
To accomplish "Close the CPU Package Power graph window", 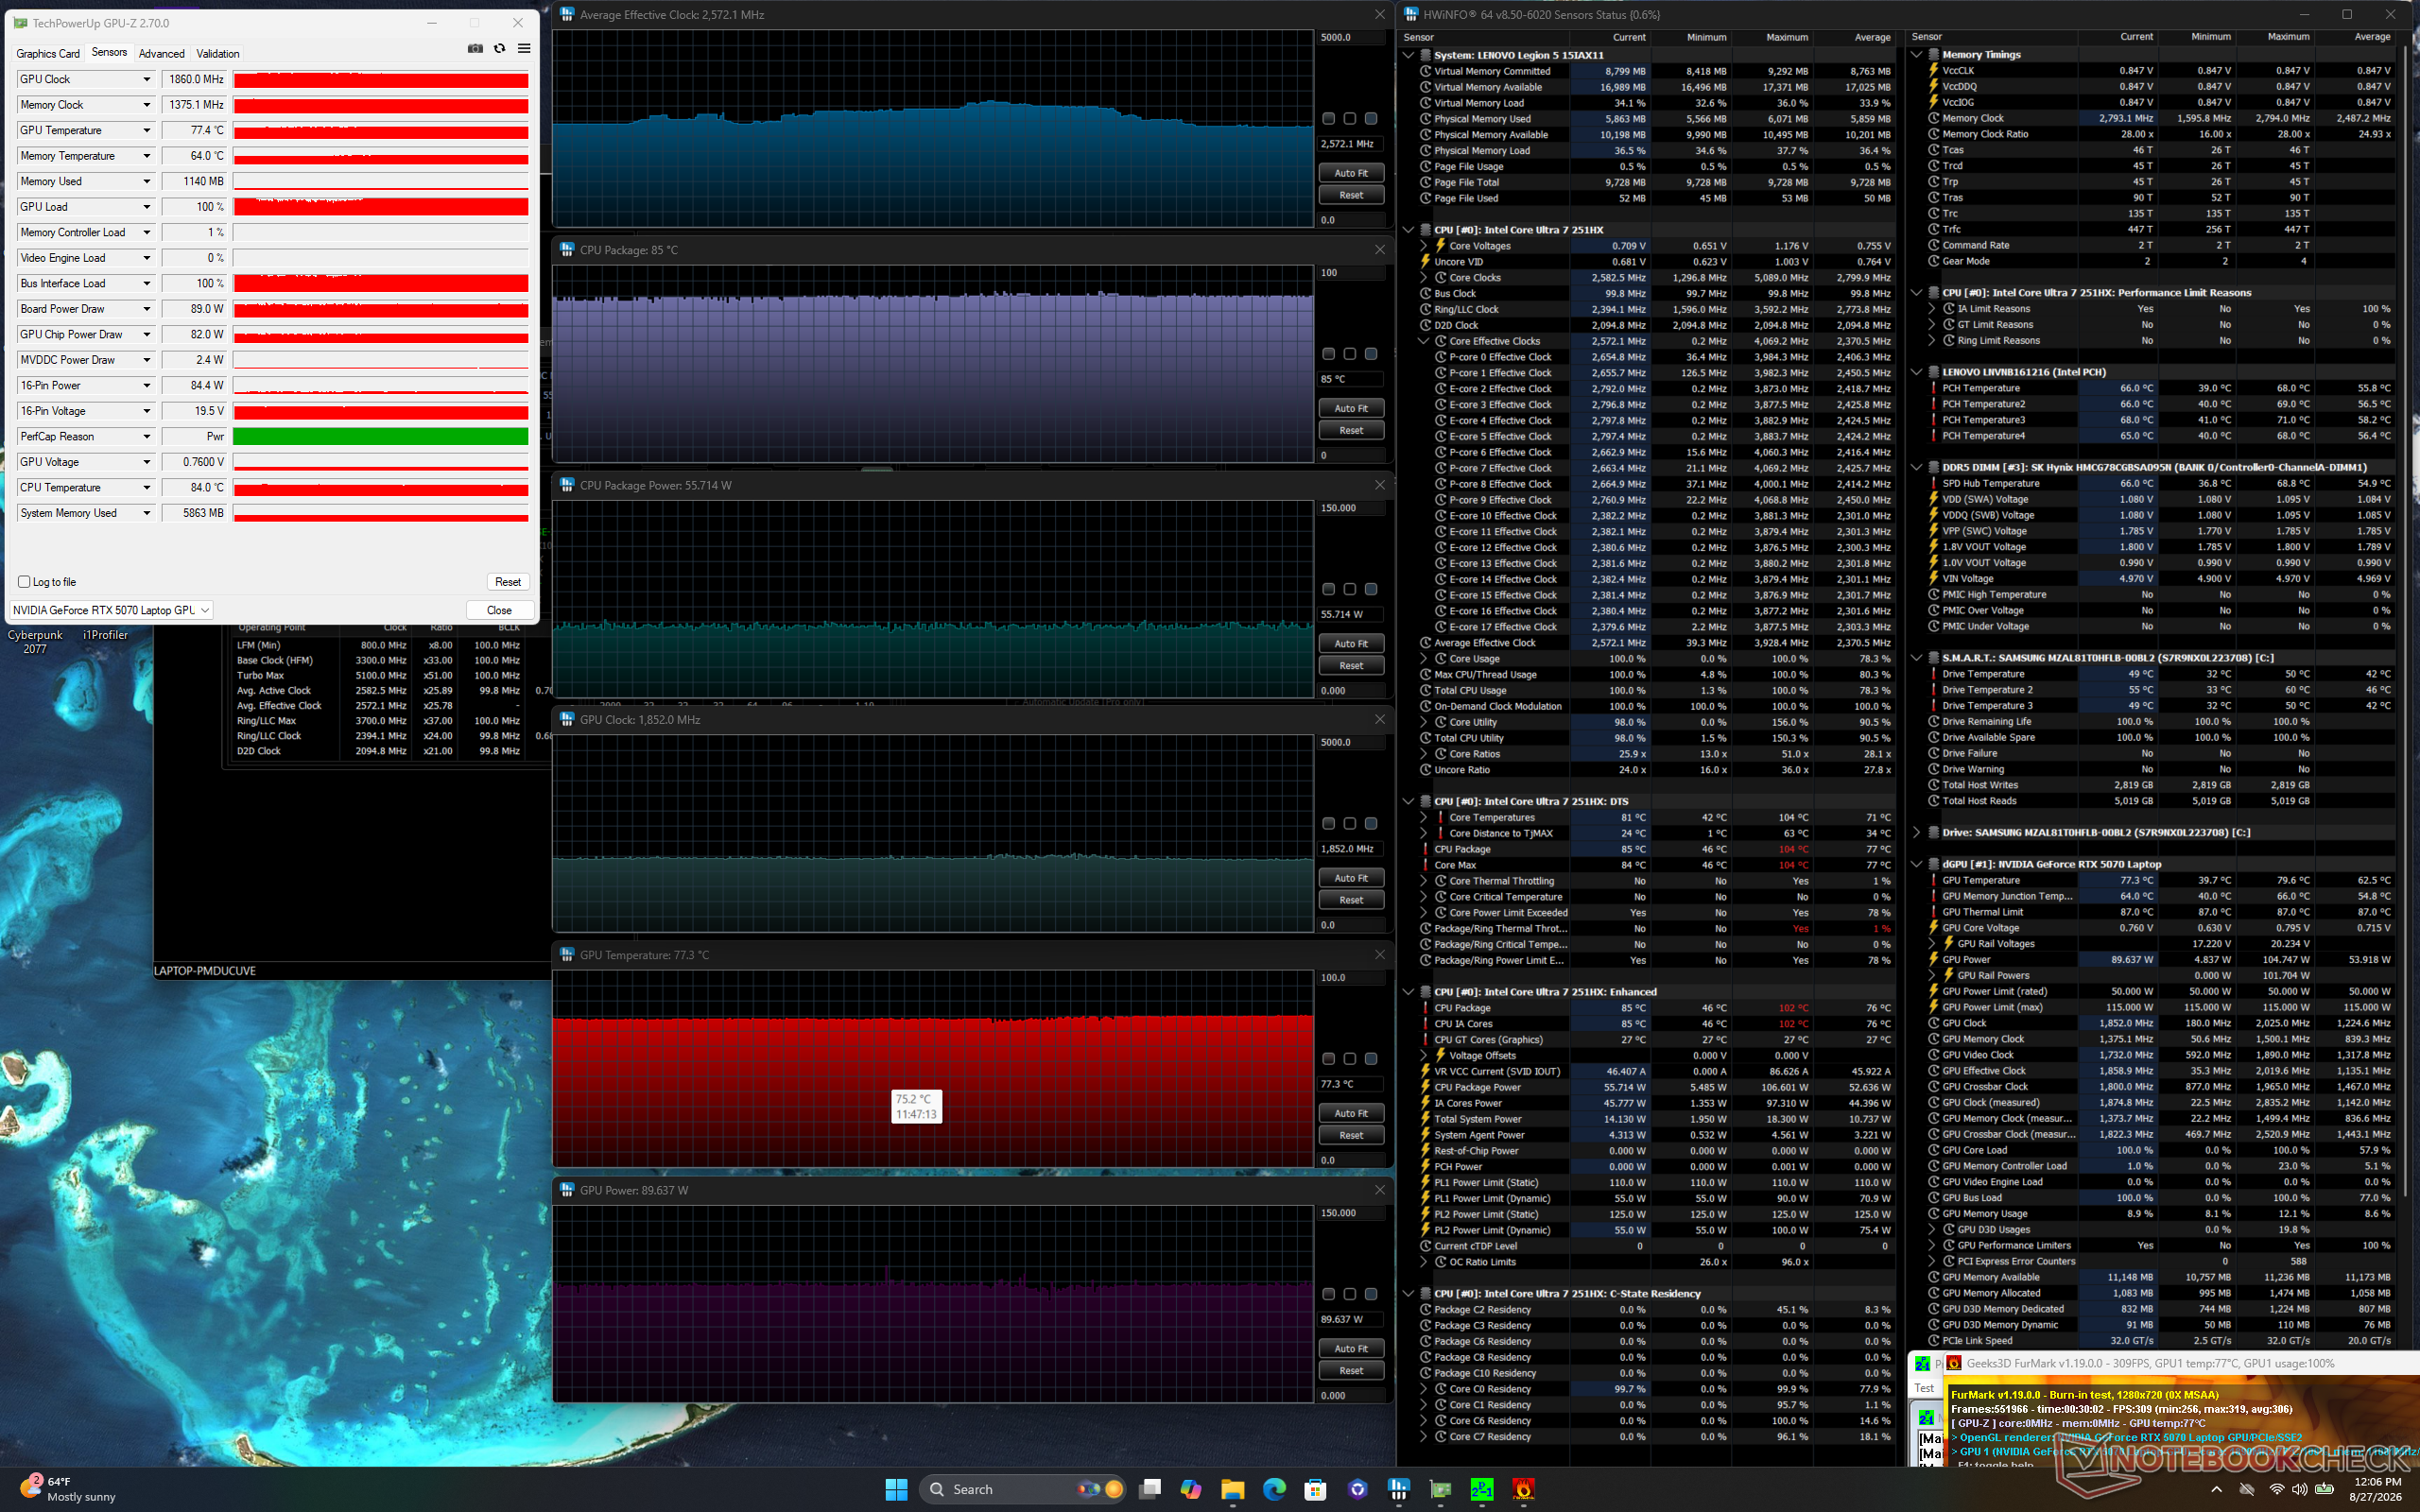I will coord(1380,485).
